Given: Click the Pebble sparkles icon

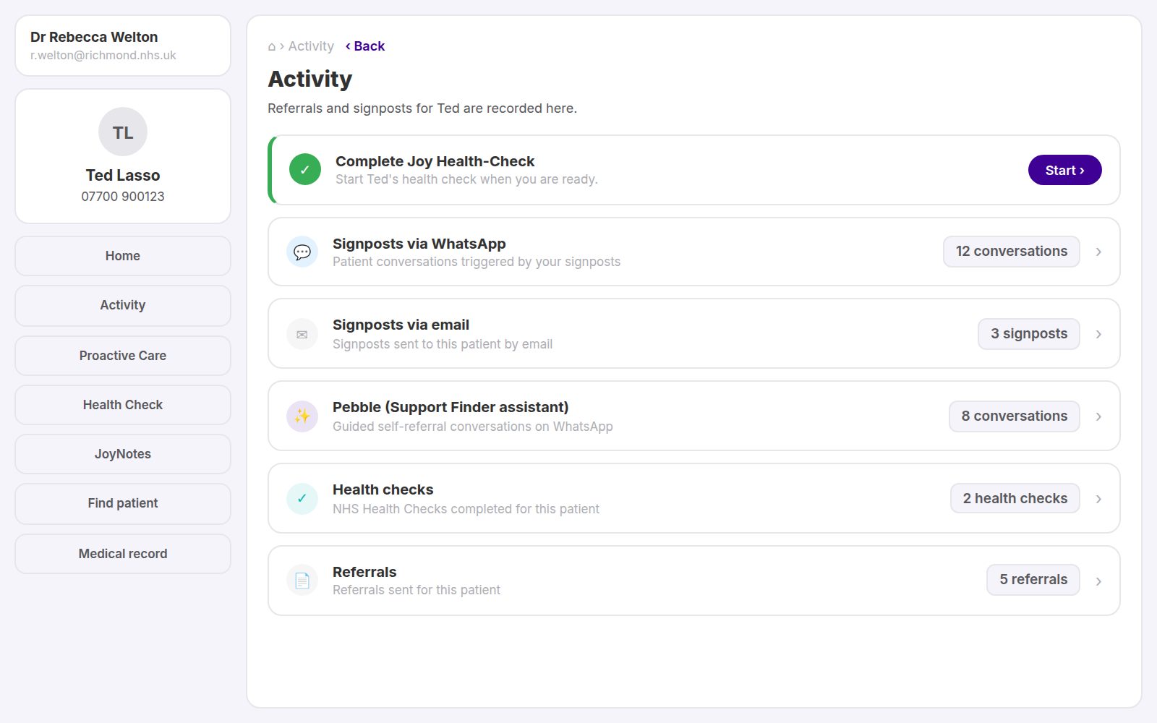Looking at the screenshot, I should (x=302, y=416).
